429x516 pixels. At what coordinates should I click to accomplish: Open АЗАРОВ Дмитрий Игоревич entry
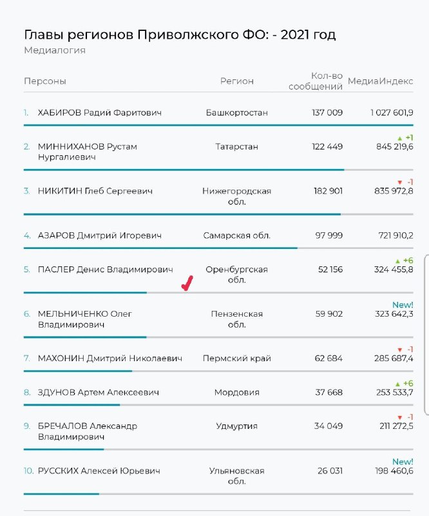point(100,235)
